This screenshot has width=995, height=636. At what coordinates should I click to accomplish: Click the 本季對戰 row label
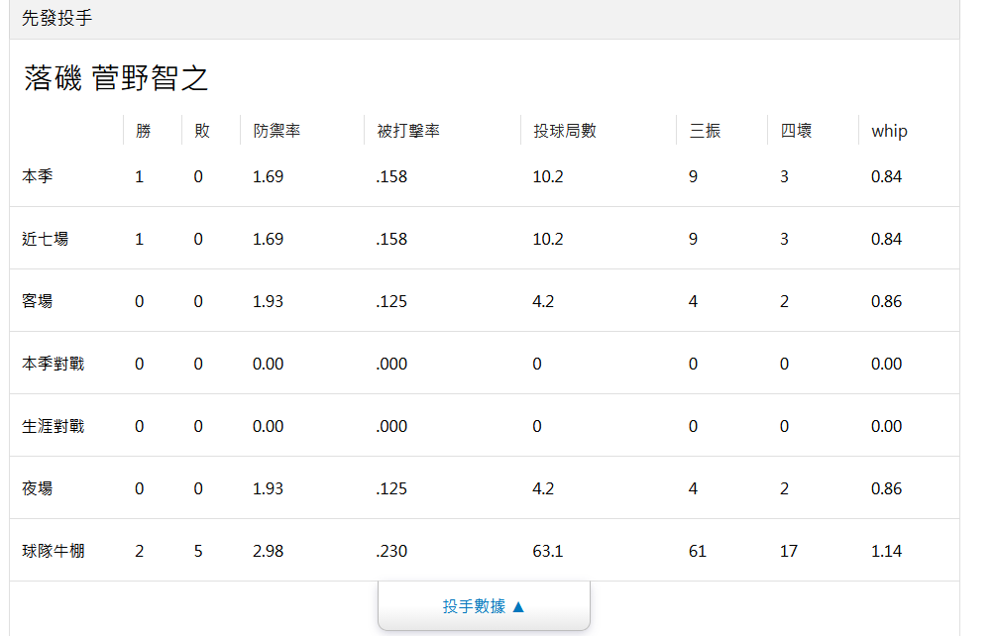[54, 364]
